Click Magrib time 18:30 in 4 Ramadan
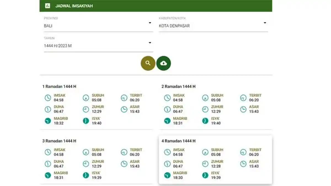Image resolution: width=331 pixels, height=186 pixels. point(178,178)
